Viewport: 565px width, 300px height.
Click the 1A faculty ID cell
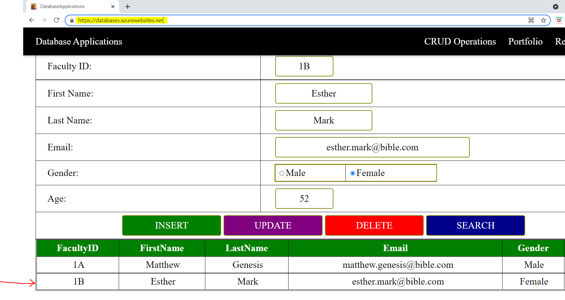tap(78, 265)
